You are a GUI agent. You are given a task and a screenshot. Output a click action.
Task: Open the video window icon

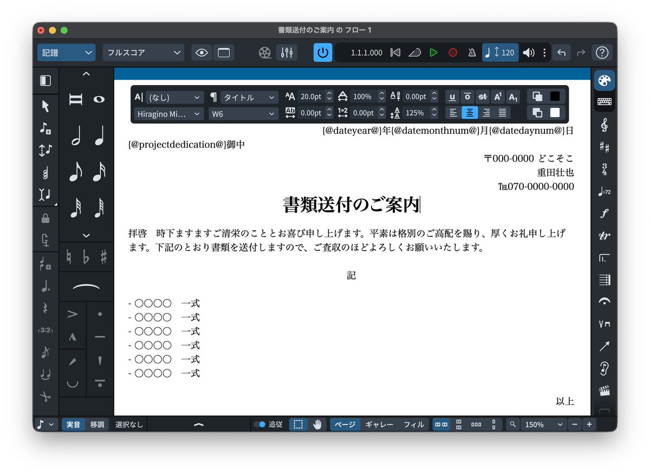(x=265, y=53)
